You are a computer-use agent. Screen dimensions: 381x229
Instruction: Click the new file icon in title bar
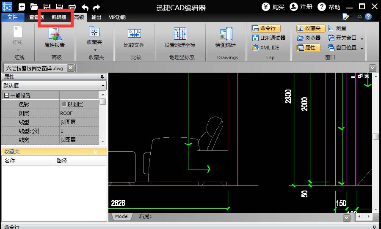point(22,7)
